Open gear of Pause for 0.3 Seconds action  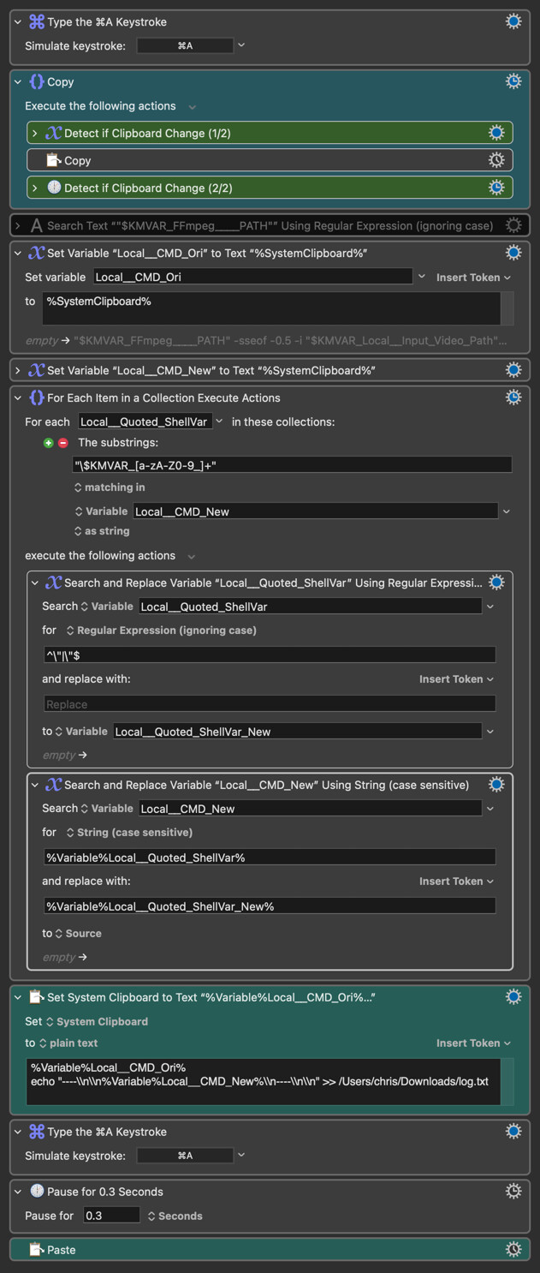point(513,1192)
